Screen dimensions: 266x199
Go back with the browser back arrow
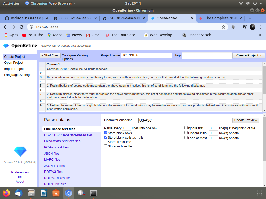[x=5, y=27]
